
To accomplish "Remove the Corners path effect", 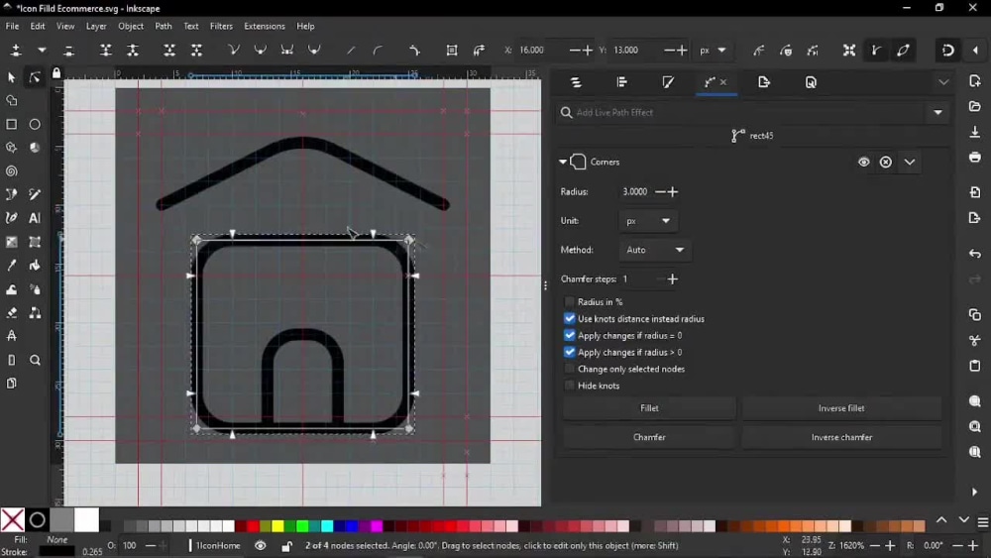I will click(885, 162).
